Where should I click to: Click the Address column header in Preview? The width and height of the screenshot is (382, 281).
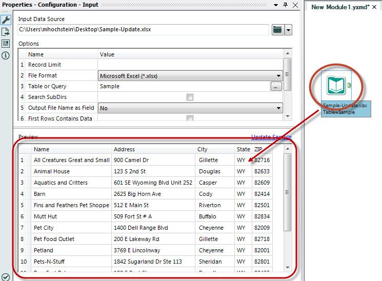coord(153,149)
